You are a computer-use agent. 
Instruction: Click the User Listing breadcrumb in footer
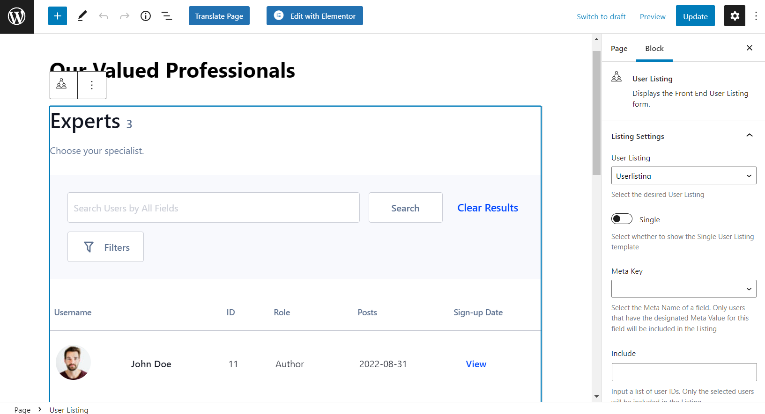click(x=69, y=410)
